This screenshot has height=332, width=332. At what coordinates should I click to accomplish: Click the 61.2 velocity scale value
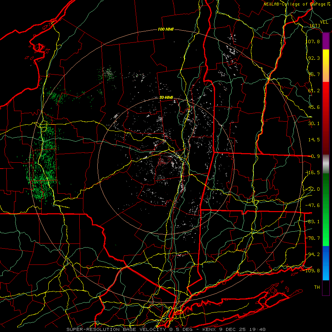point(314,90)
